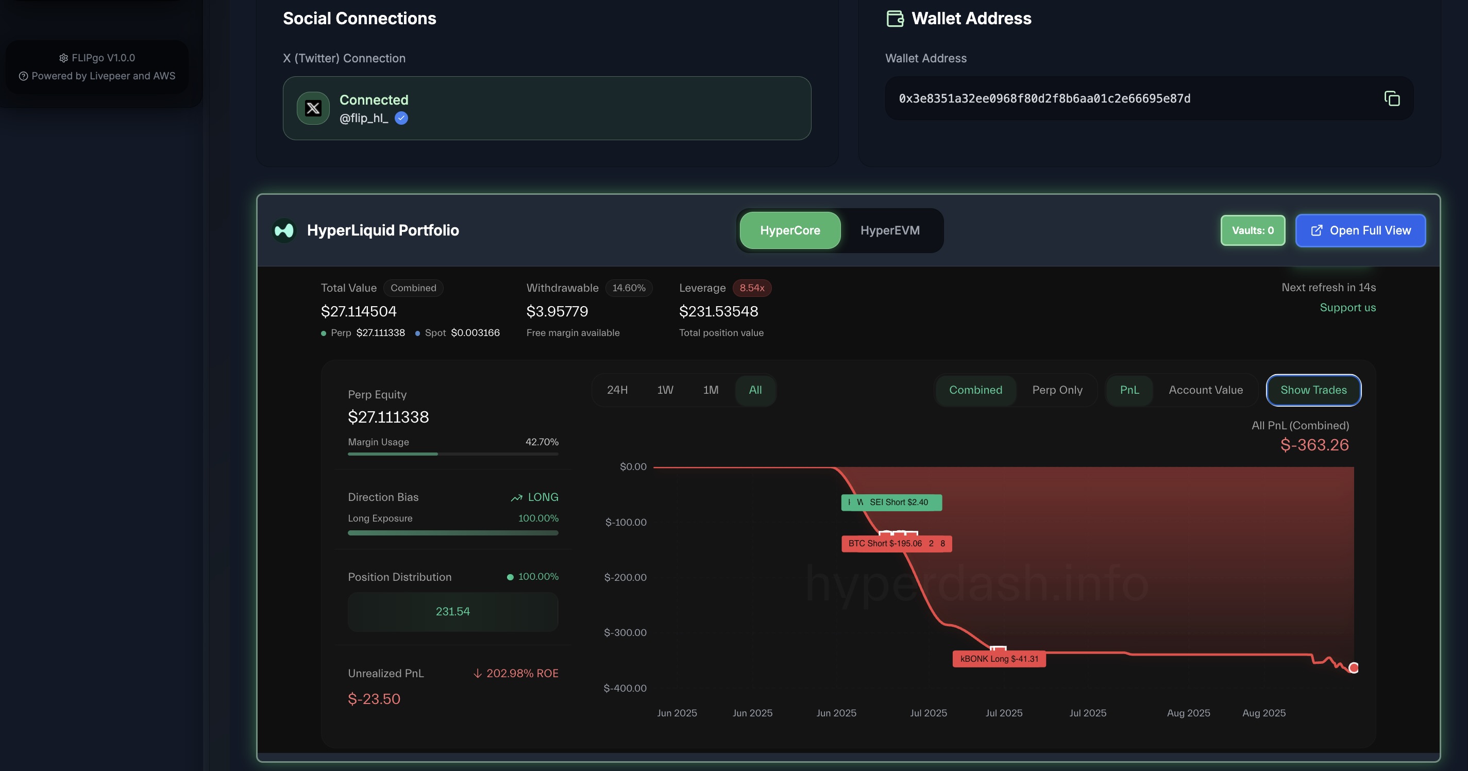This screenshot has width=1468, height=771.
Task: Click the wallet icon beside Wallet Address heading
Action: (x=895, y=19)
